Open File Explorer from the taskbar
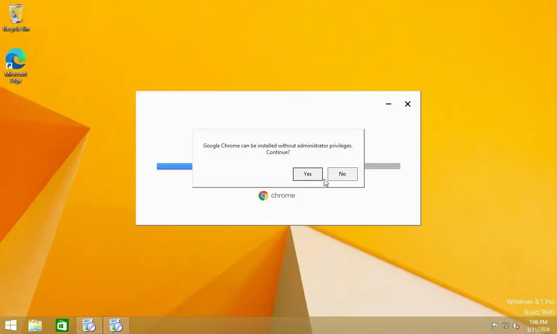This screenshot has width=557, height=334. pos(35,325)
